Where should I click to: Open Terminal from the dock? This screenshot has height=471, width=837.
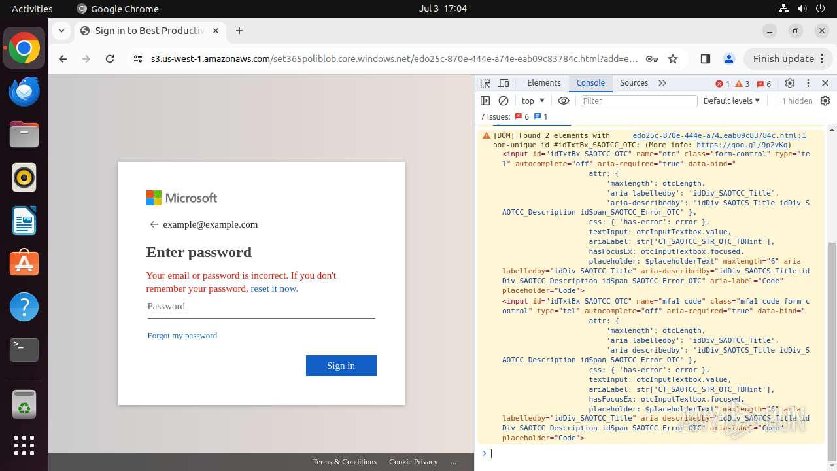click(x=24, y=350)
